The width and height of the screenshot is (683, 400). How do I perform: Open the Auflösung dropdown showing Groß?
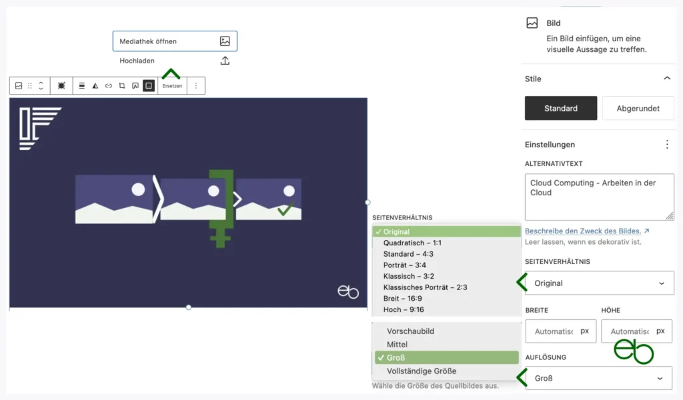point(598,378)
